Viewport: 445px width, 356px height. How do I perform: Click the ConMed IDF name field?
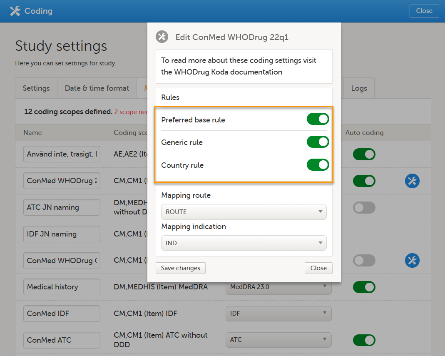click(62, 314)
